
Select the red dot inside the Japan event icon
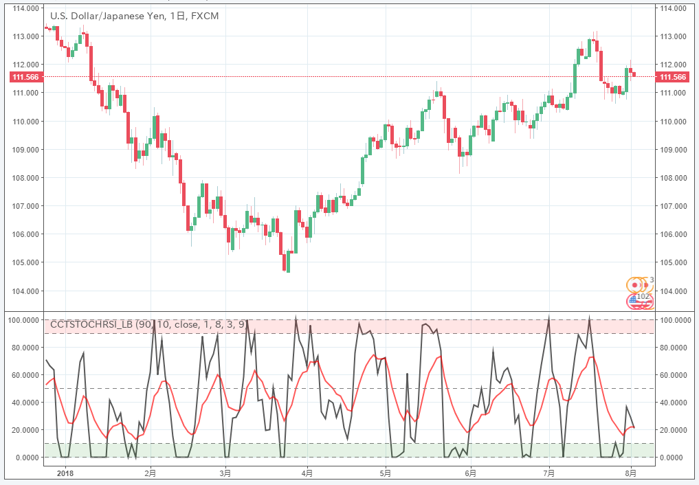tap(634, 285)
